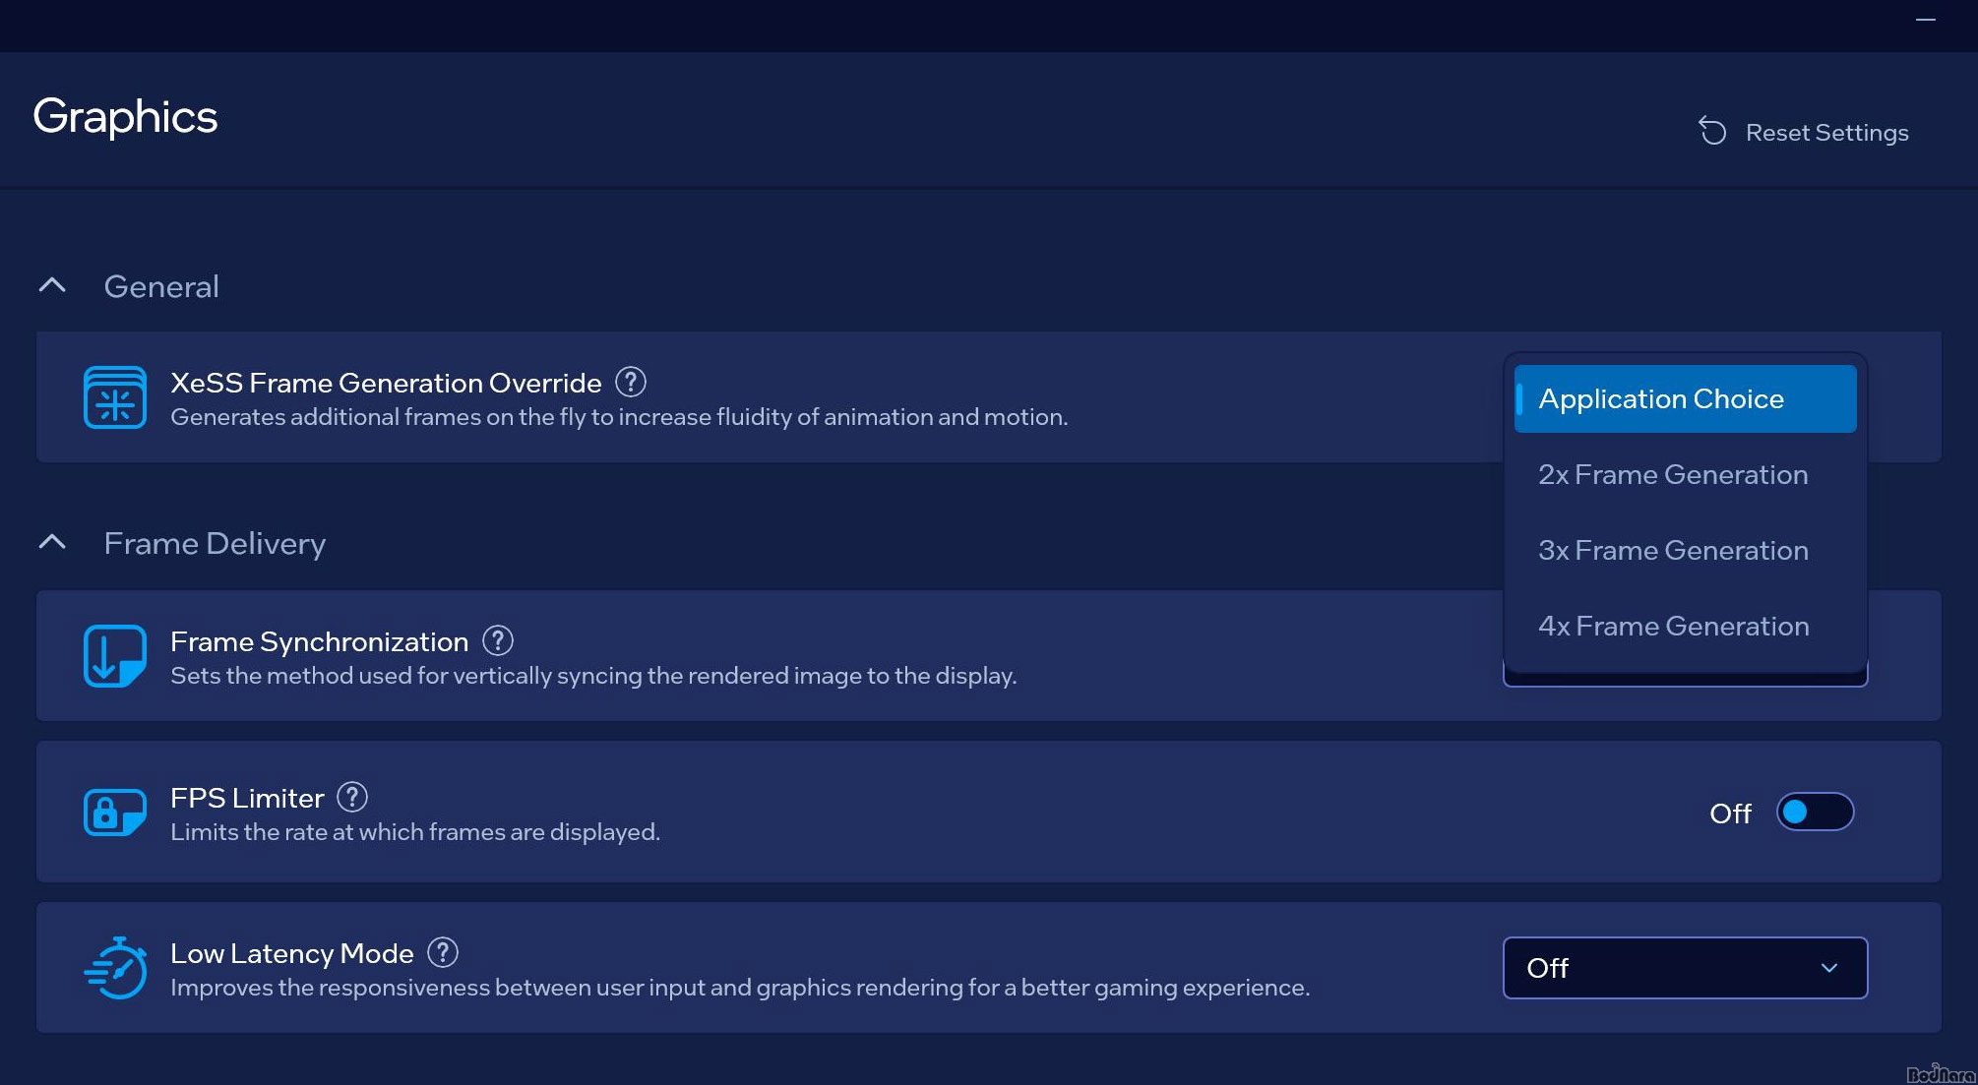Open help for XeSS Frame Generation Override
1978x1085 pixels.
(x=631, y=382)
